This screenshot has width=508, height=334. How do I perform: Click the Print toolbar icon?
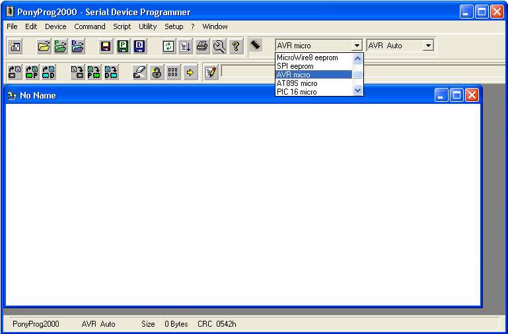(x=202, y=46)
